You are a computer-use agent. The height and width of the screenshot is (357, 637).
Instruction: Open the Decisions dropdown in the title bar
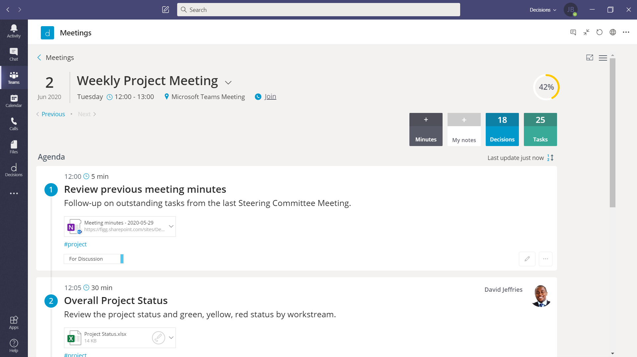click(x=543, y=10)
